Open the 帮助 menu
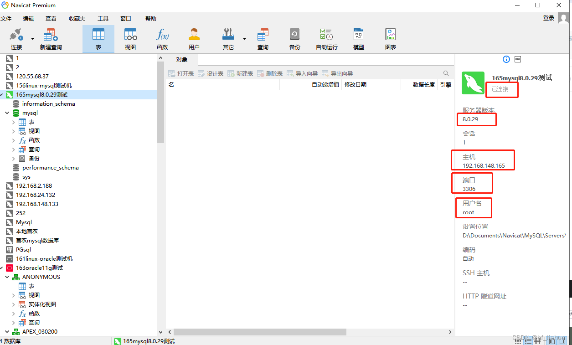The image size is (572, 345). coord(151,19)
